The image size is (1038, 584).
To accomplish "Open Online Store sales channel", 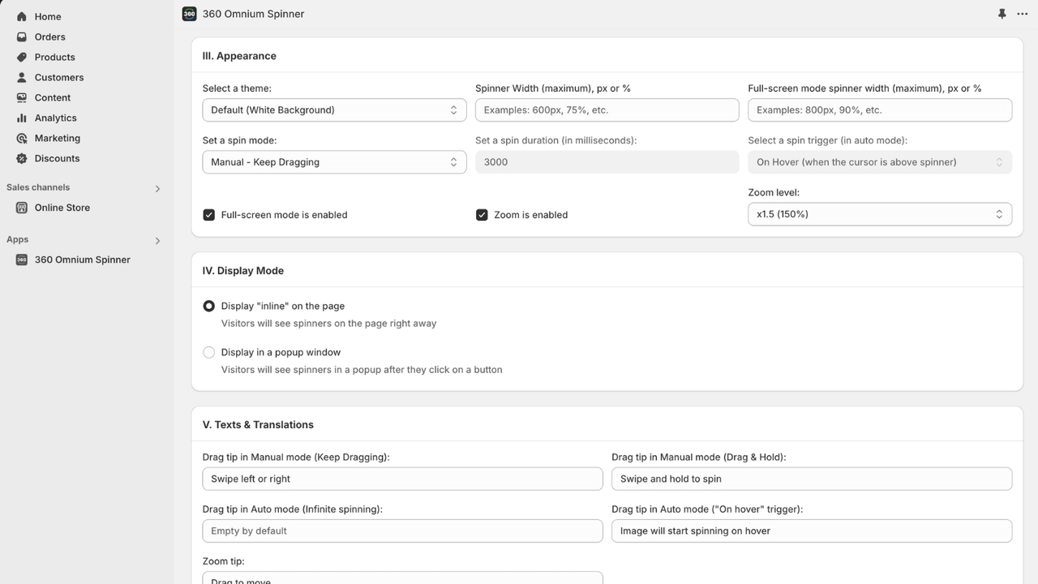I will [62, 208].
